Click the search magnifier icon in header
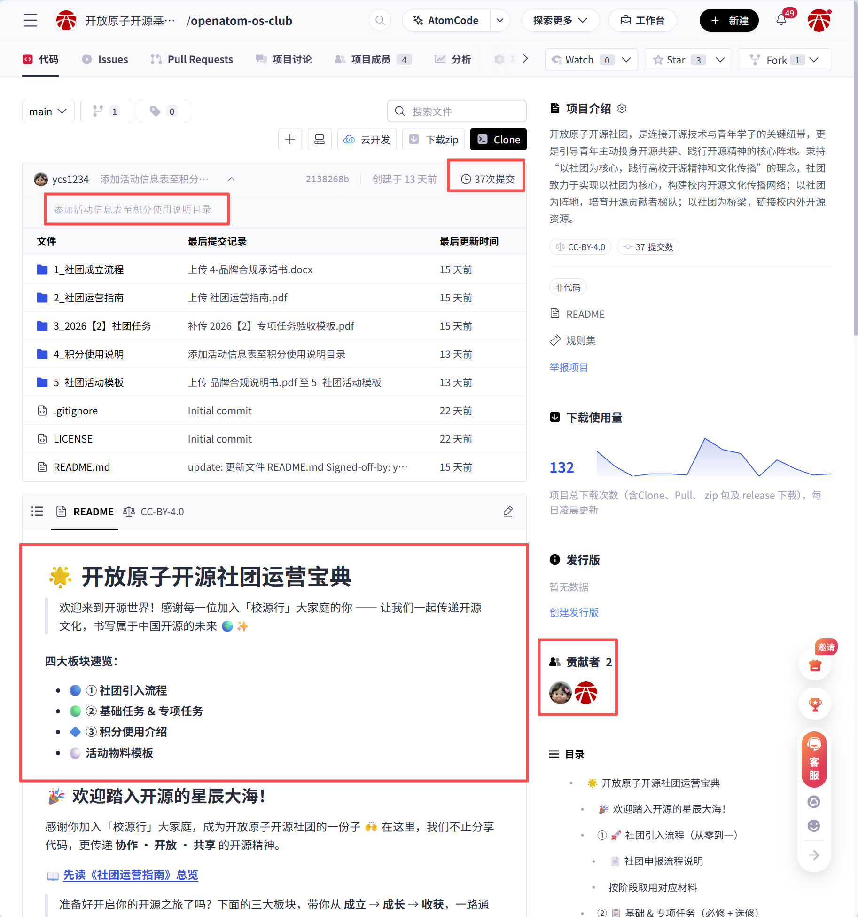The image size is (858, 917). pos(380,20)
